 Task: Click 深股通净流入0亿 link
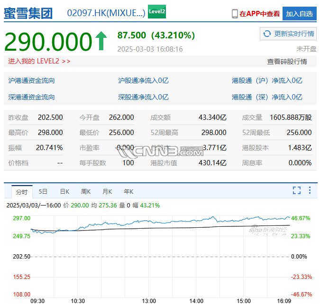pyautogui.click(x=143, y=97)
